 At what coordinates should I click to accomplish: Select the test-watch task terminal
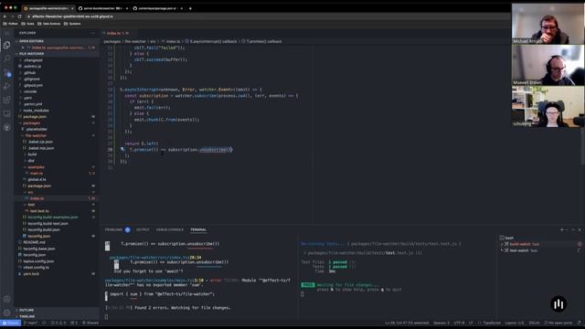(523, 250)
